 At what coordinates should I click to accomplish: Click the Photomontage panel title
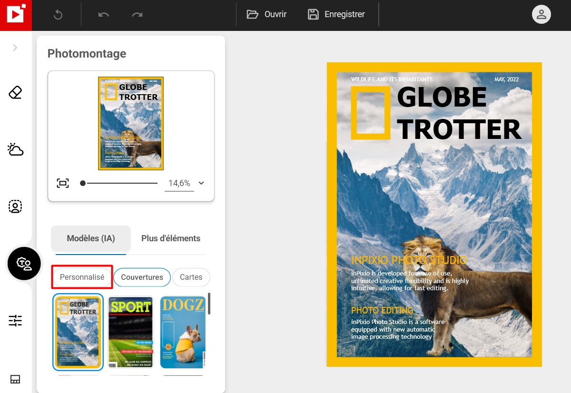tap(87, 54)
